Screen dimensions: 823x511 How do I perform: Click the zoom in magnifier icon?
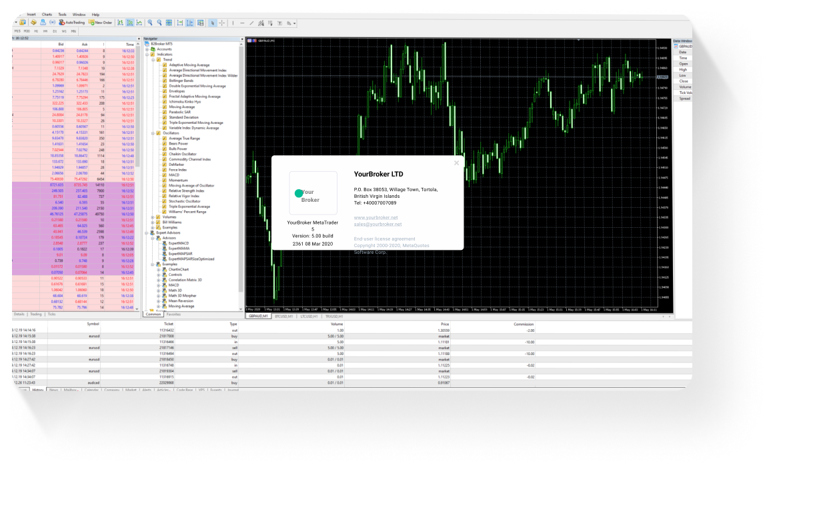149,23
